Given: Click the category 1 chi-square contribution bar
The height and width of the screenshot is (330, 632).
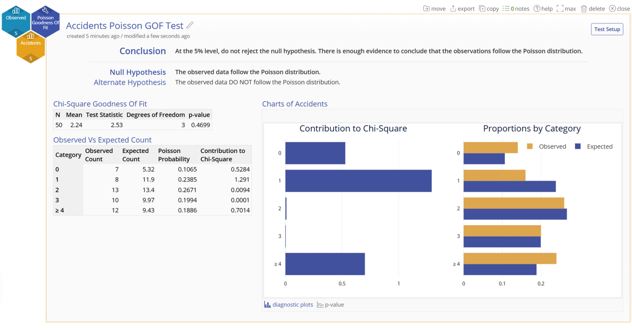Looking at the screenshot, I should [x=358, y=181].
